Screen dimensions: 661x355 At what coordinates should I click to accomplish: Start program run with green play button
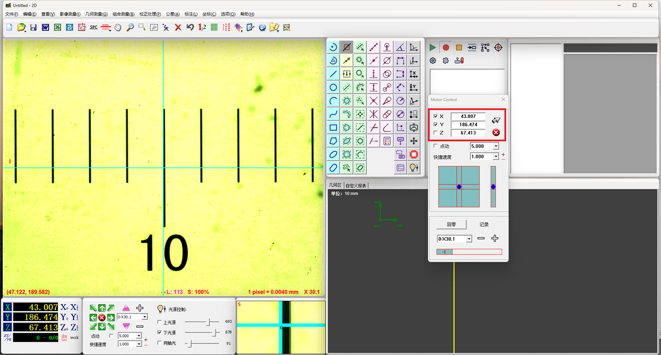pyautogui.click(x=432, y=48)
